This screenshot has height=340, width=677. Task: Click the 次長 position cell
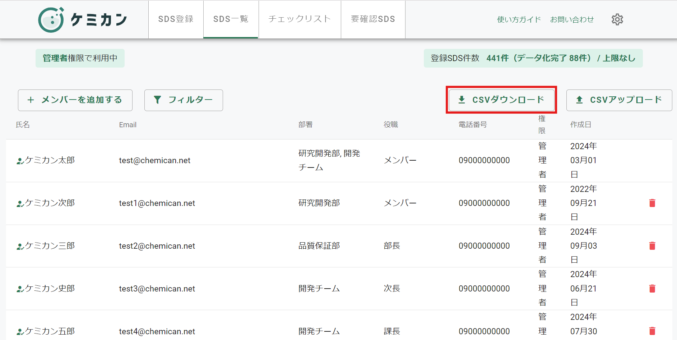click(392, 289)
